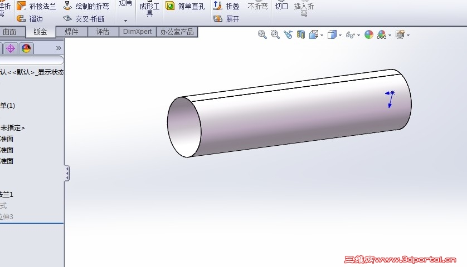This screenshot has height=267, width=467.
Task: Click the apply scene icon
Action: (x=382, y=35)
